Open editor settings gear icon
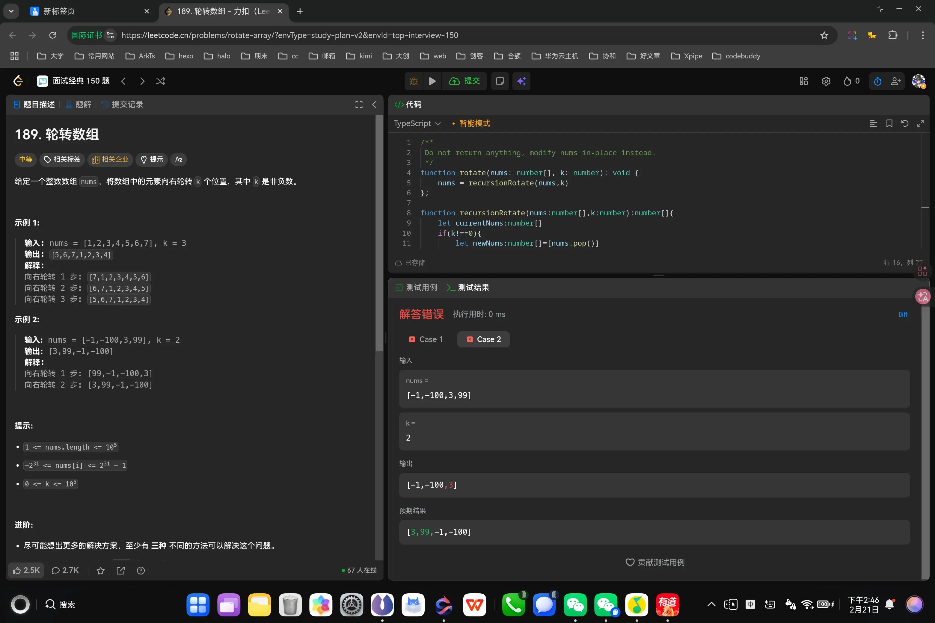 pyautogui.click(x=826, y=81)
